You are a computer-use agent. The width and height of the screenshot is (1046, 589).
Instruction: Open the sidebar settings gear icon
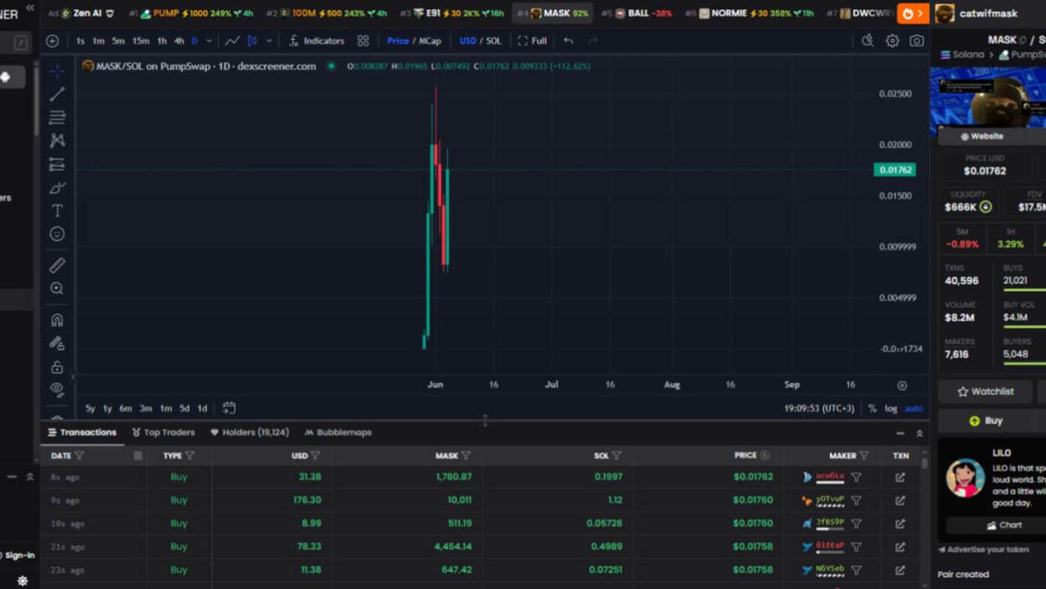(x=23, y=581)
